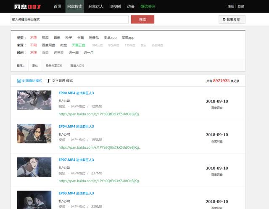The width and height of the screenshot is (269, 209).
Task: Filter time by 近一月
Action: tap(89, 53)
